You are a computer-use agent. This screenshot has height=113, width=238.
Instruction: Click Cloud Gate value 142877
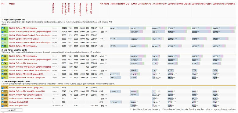[134, 28]
